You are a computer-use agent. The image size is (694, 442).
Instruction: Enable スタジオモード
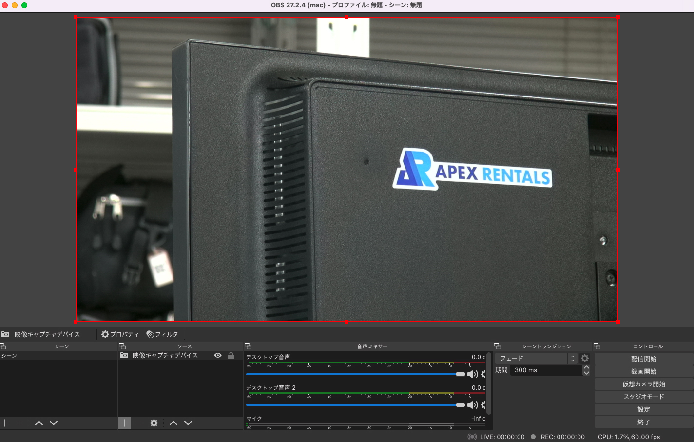[644, 397]
